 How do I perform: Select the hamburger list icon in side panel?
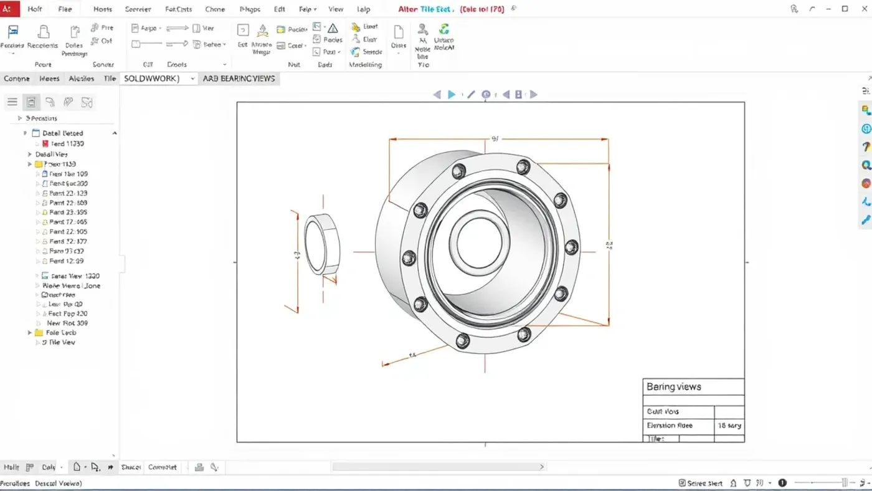pos(12,102)
